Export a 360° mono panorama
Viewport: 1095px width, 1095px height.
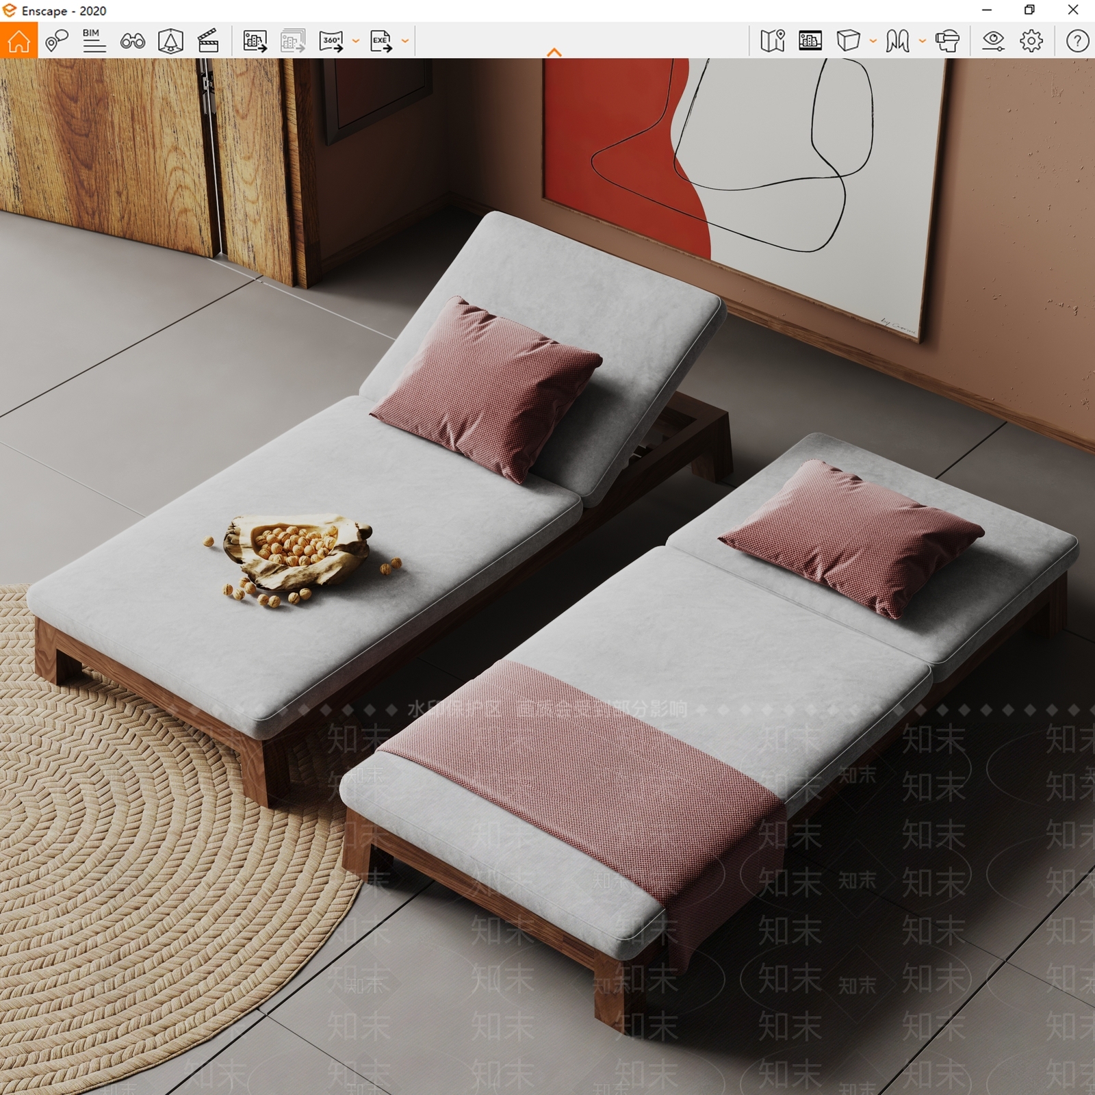331,40
